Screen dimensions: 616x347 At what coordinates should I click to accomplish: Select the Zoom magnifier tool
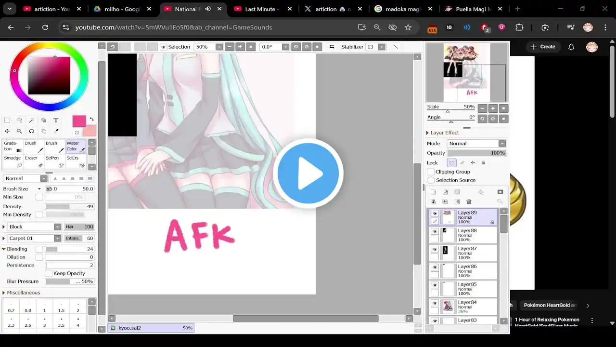tap(19, 131)
